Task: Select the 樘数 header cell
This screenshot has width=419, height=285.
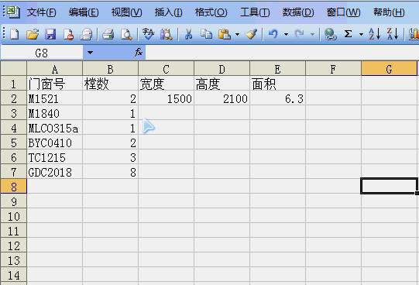Action: point(110,84)
